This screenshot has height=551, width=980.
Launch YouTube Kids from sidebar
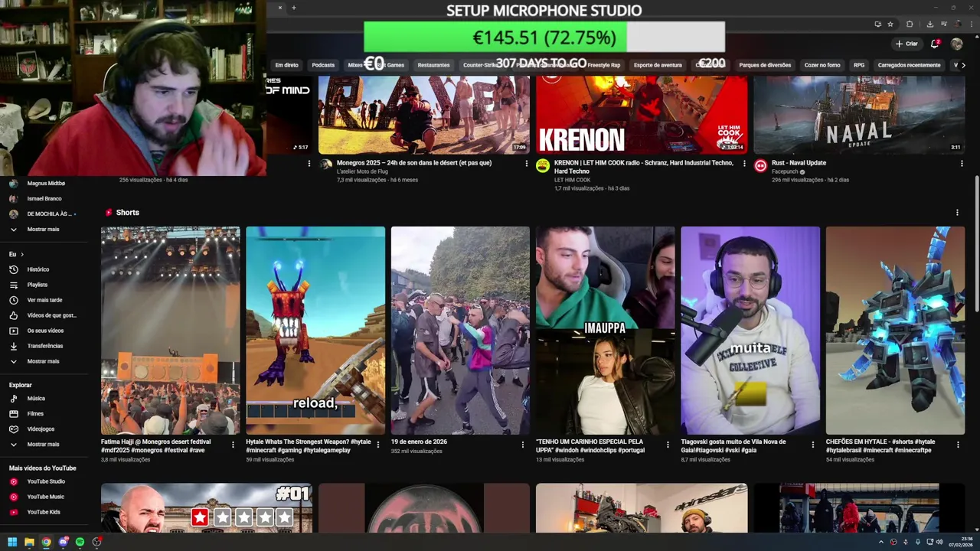(x=46, y=512)
